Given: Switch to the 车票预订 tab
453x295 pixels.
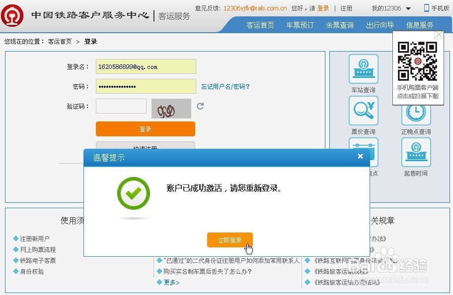Looking at the screenshot, I should [300, 25].
